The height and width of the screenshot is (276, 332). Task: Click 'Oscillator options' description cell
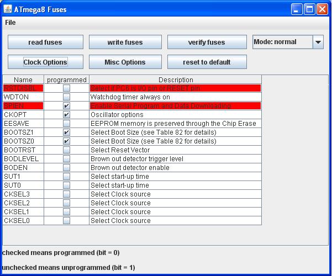[x=176, y=114]
